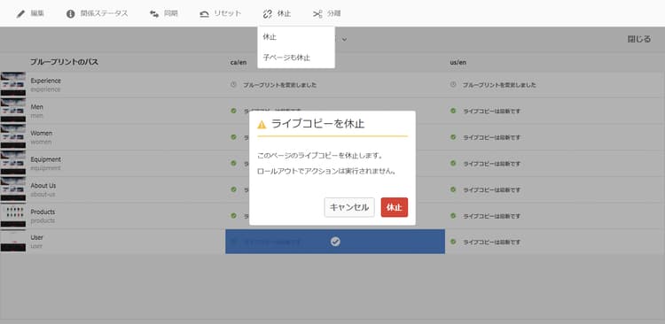Viewport: 665px width, 324px height.
Task: Click Equipment's us/en green check icon
Action: (453, 163)
